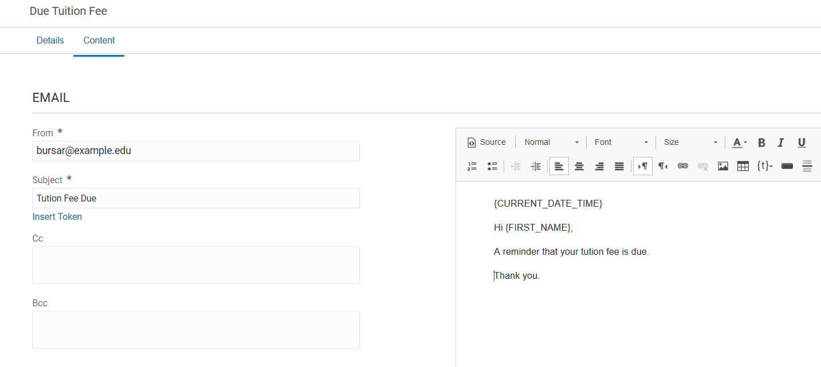Open the Font family dropdown
Viewport: 821px width, 367px height.
click(x=620, y=142)
